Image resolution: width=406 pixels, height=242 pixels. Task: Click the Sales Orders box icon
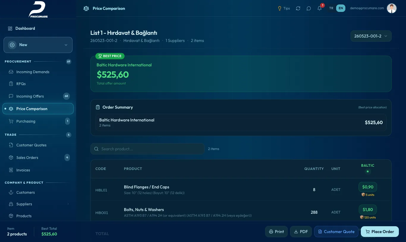coord(11,158)
